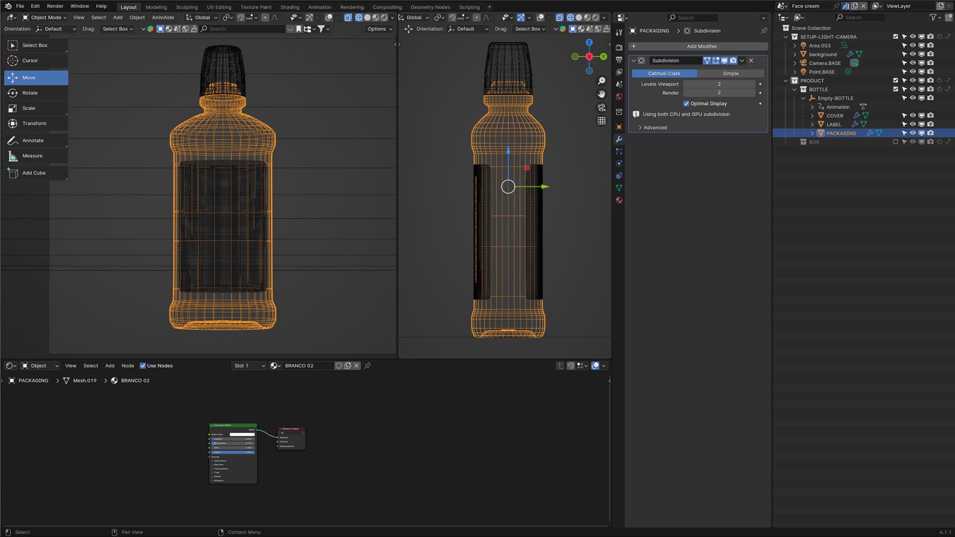The width and height of the screenshot is (955, 537).
Task: Enable the BOX collection checkbox
Action: [x=895, y=142]
